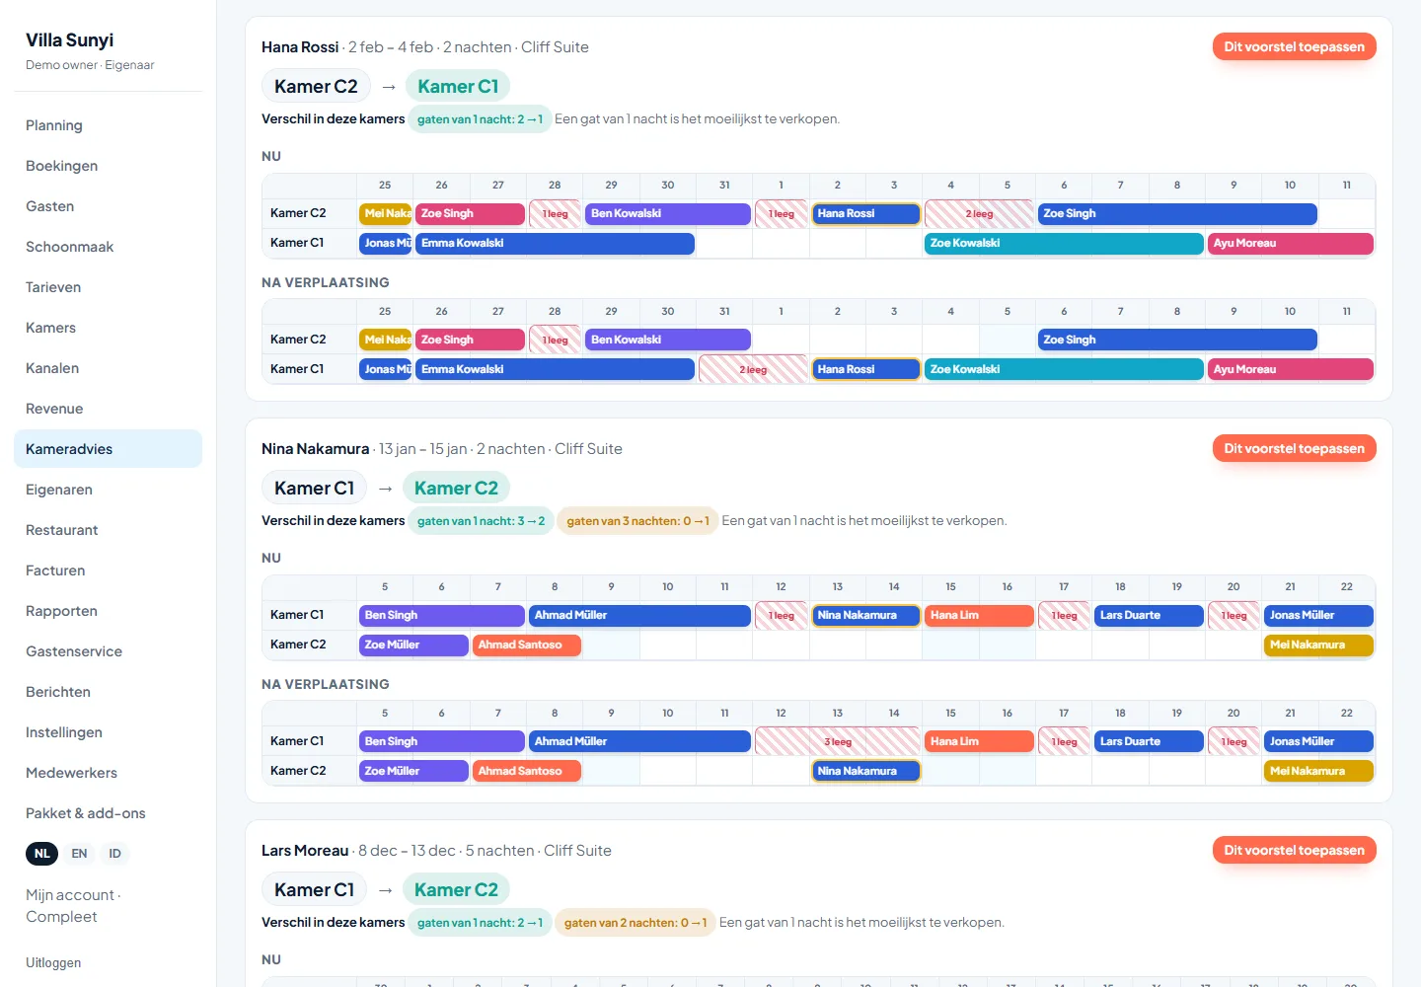Select Gastenservice in the sidebar
Image resolution: width=1421 pixels, height=987 pixels.
[x=108, y=651]
